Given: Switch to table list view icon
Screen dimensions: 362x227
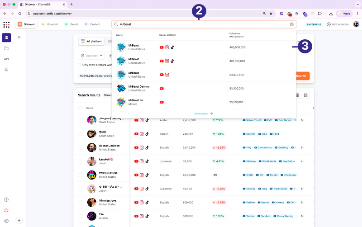Looking at the screenshot, I should [x=298, y=95].
